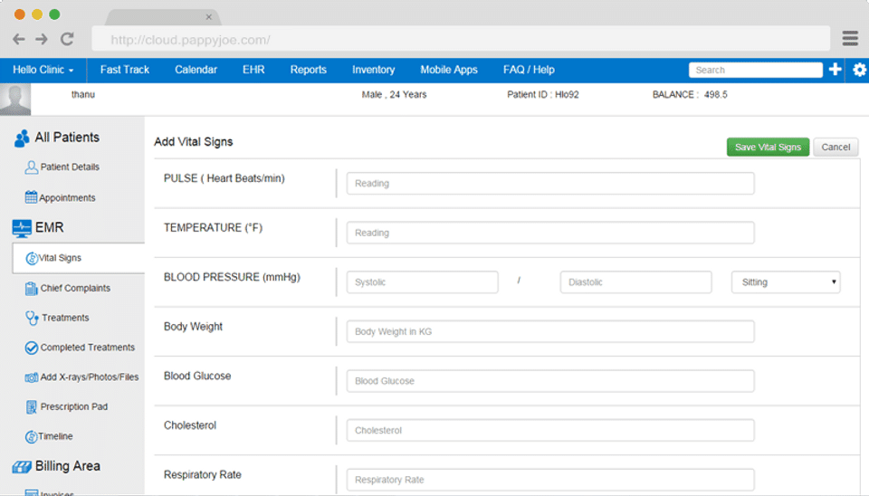The image size is (869, 496).
Task: Go back with browser back arrow
Action: (x=19, y=39)
